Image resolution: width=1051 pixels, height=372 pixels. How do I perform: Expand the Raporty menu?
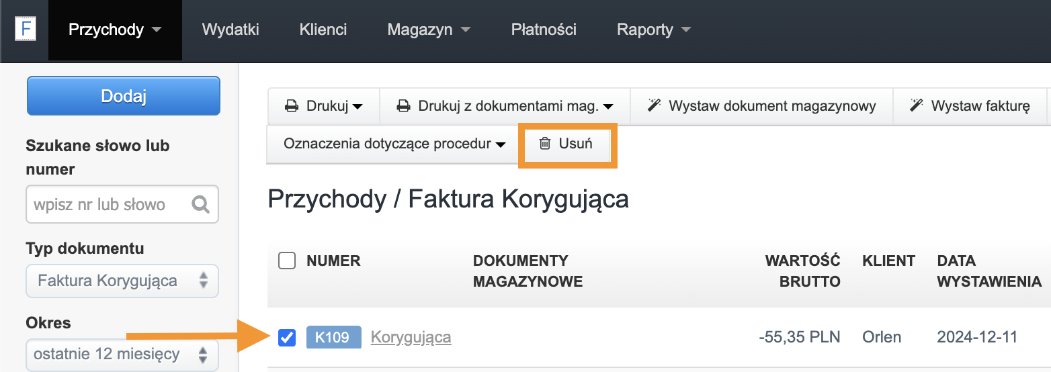coord(654,30)
